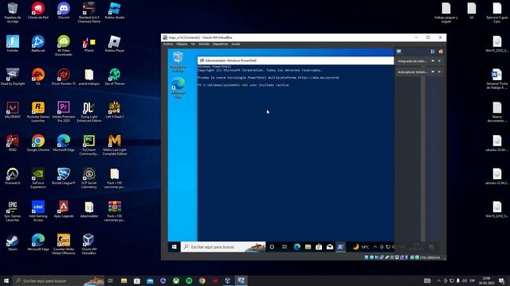Select the Rocket League desktop shortcut

click(x=64, y=176)
